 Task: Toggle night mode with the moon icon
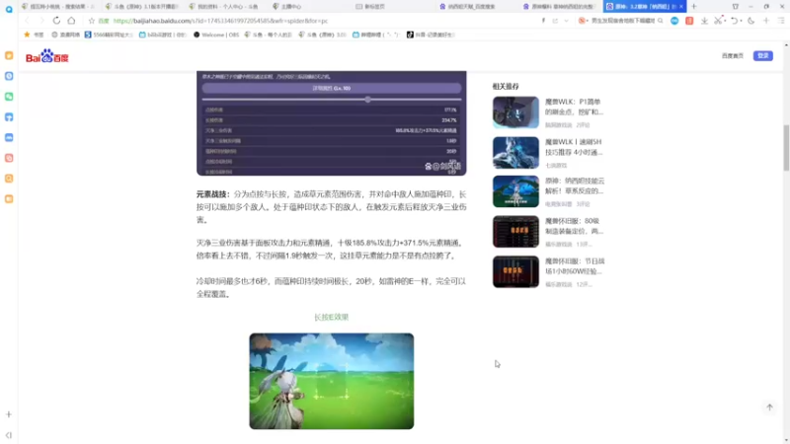click(x=751, y=21)
